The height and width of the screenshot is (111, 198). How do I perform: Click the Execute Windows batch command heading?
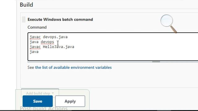point(60,19)
